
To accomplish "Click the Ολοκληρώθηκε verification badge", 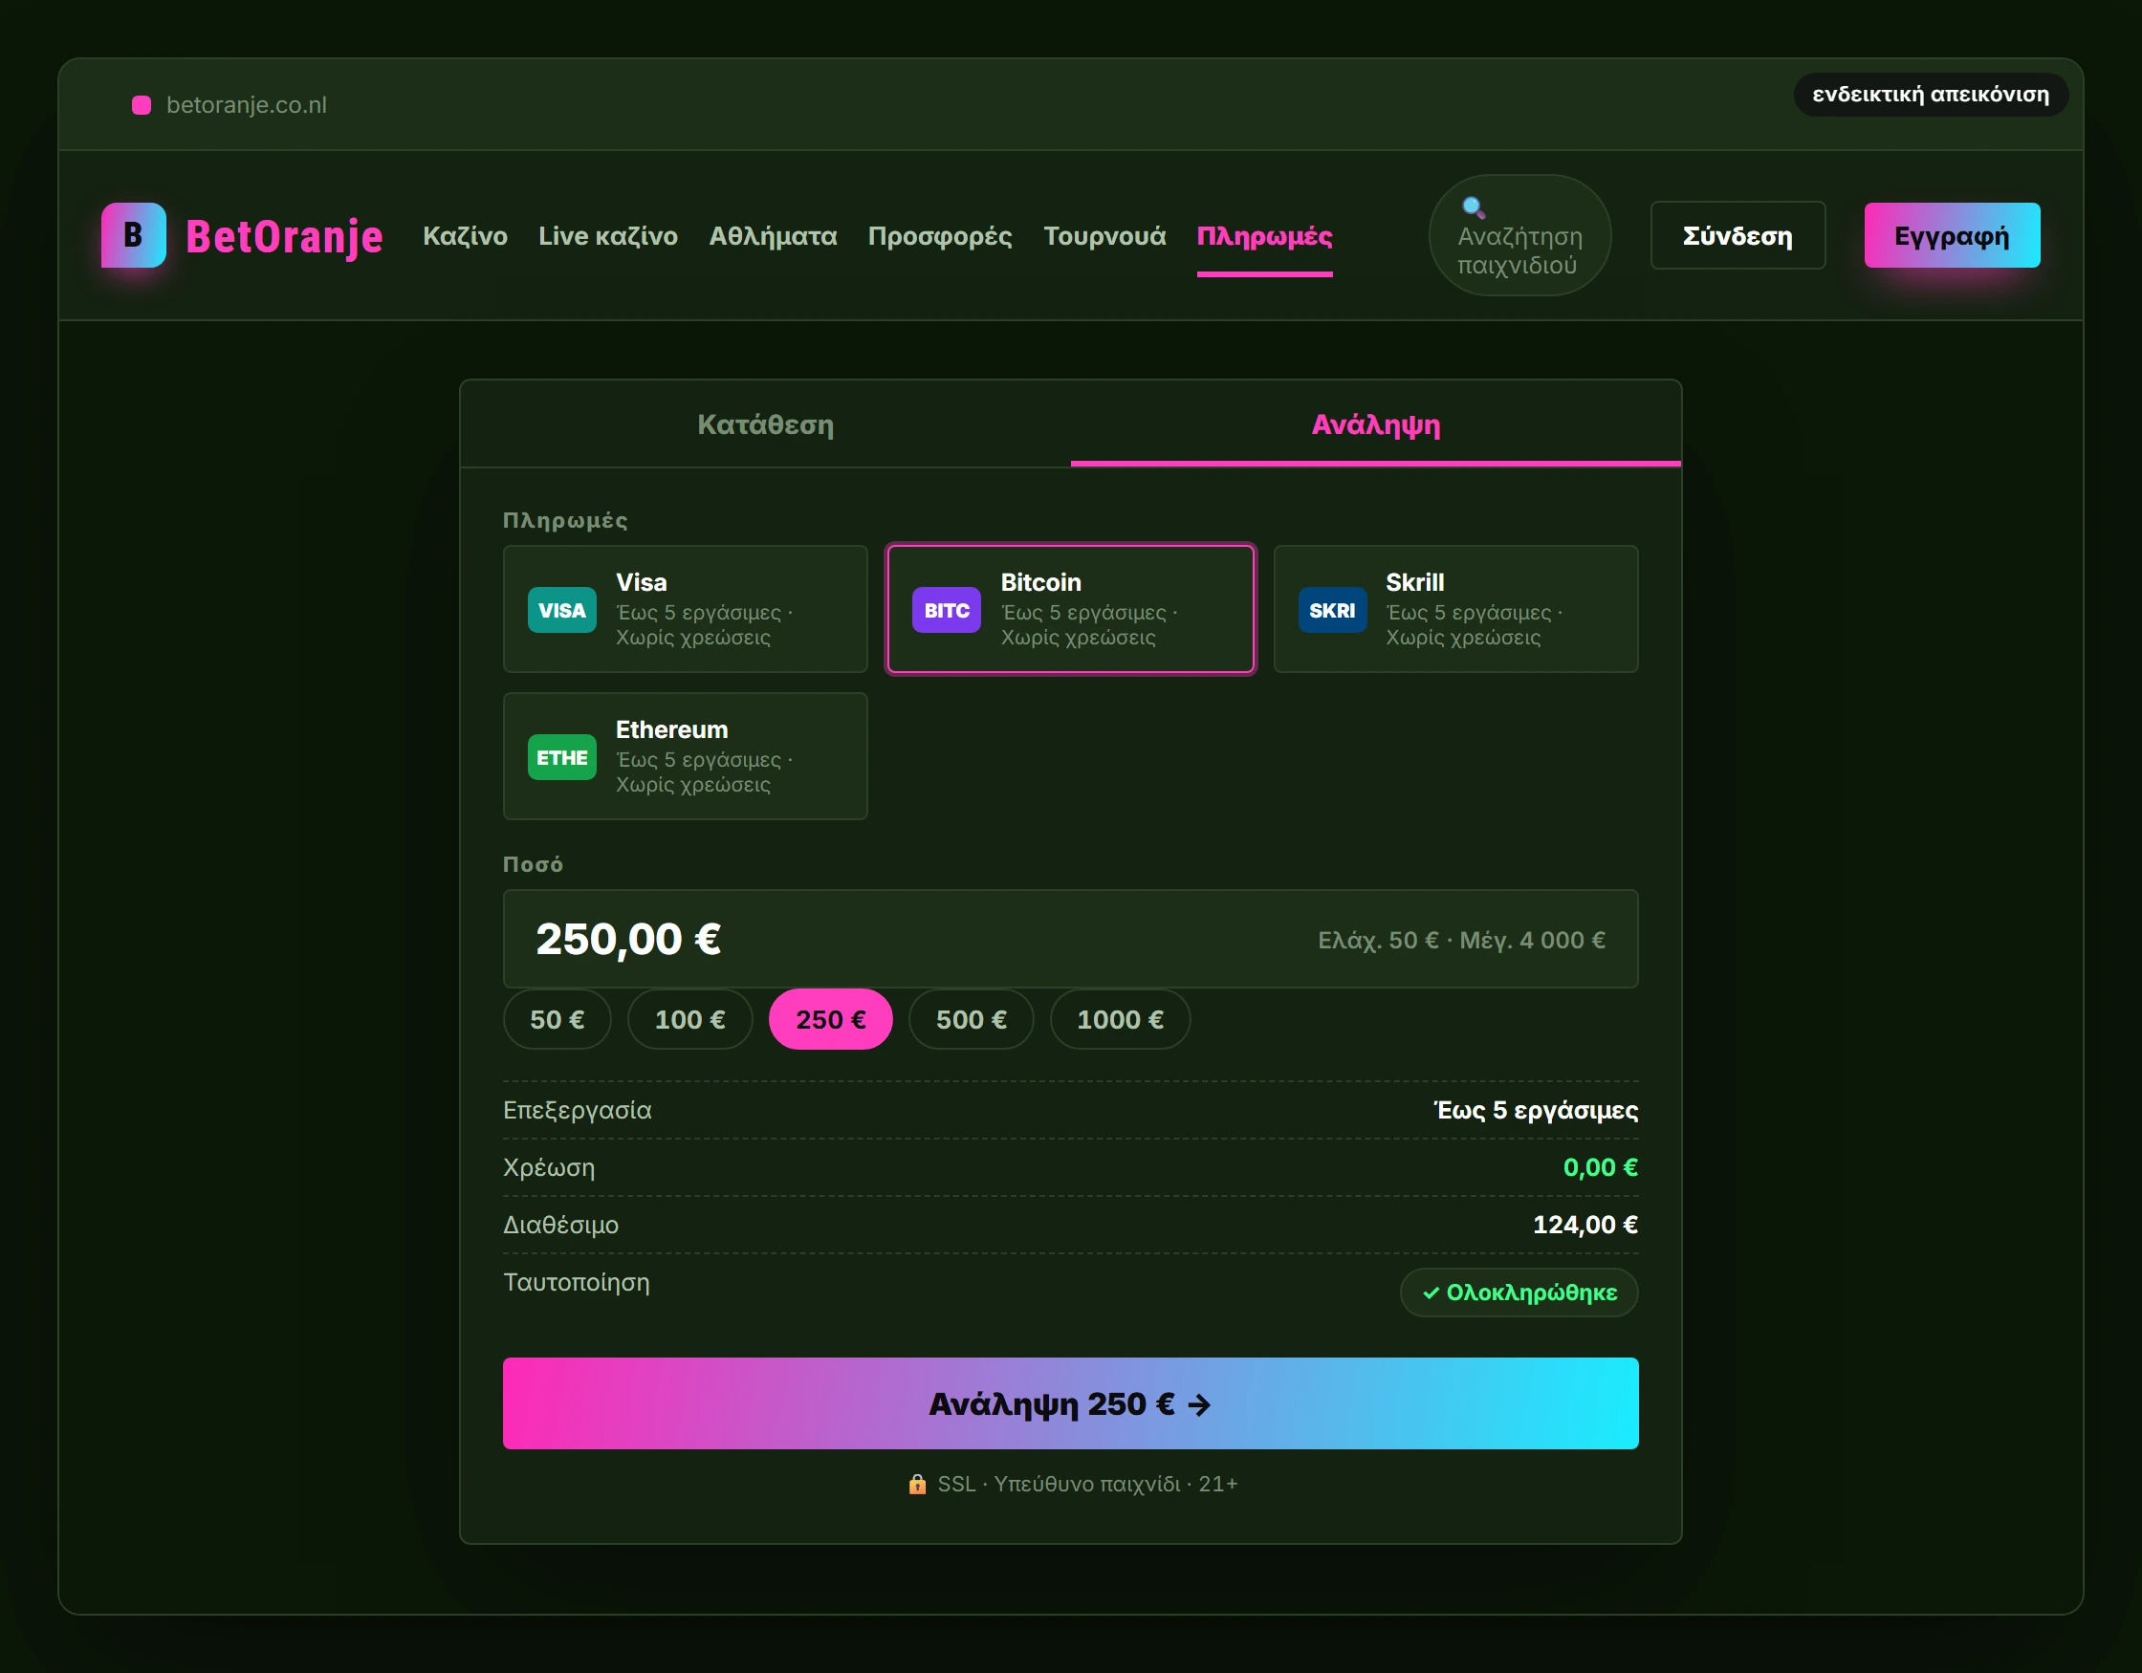I will tap(1519, 1293).
